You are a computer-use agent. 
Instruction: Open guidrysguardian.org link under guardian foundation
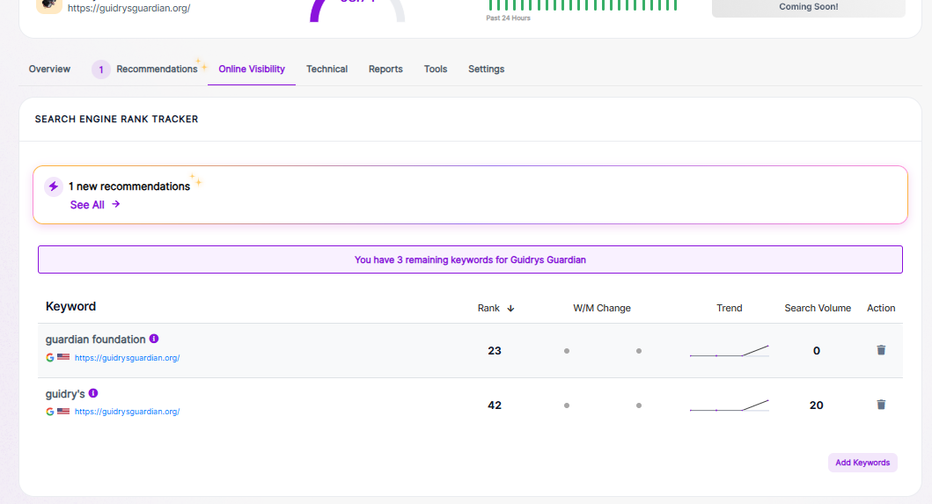pyautogui.click(x=128, y=358)
